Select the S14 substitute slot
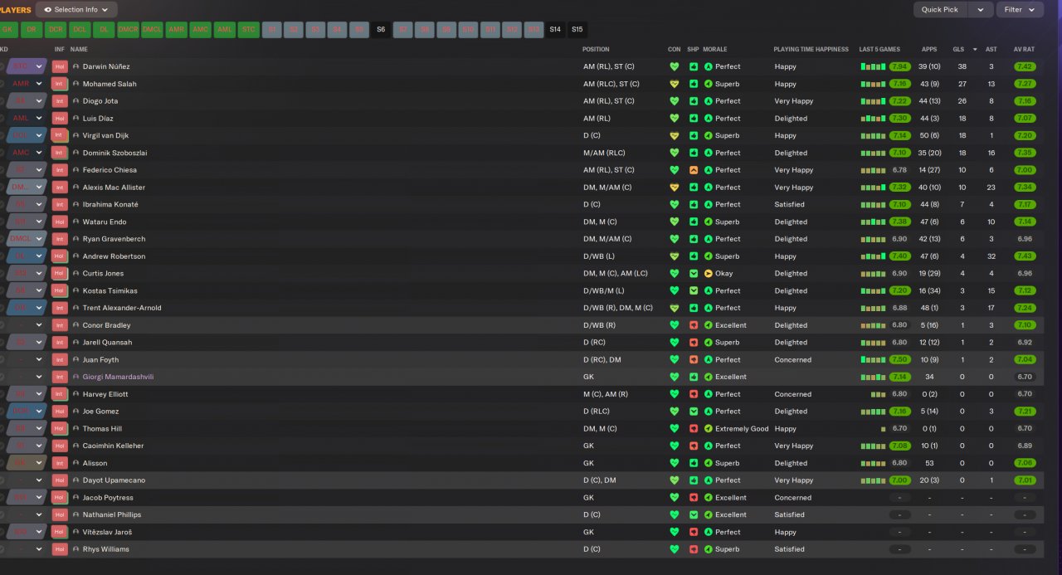 (555, 30)
